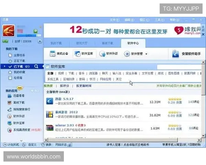Click the 软件宝库 header icon
Viewport: 206px width, 165px height.
pos(48,67)
